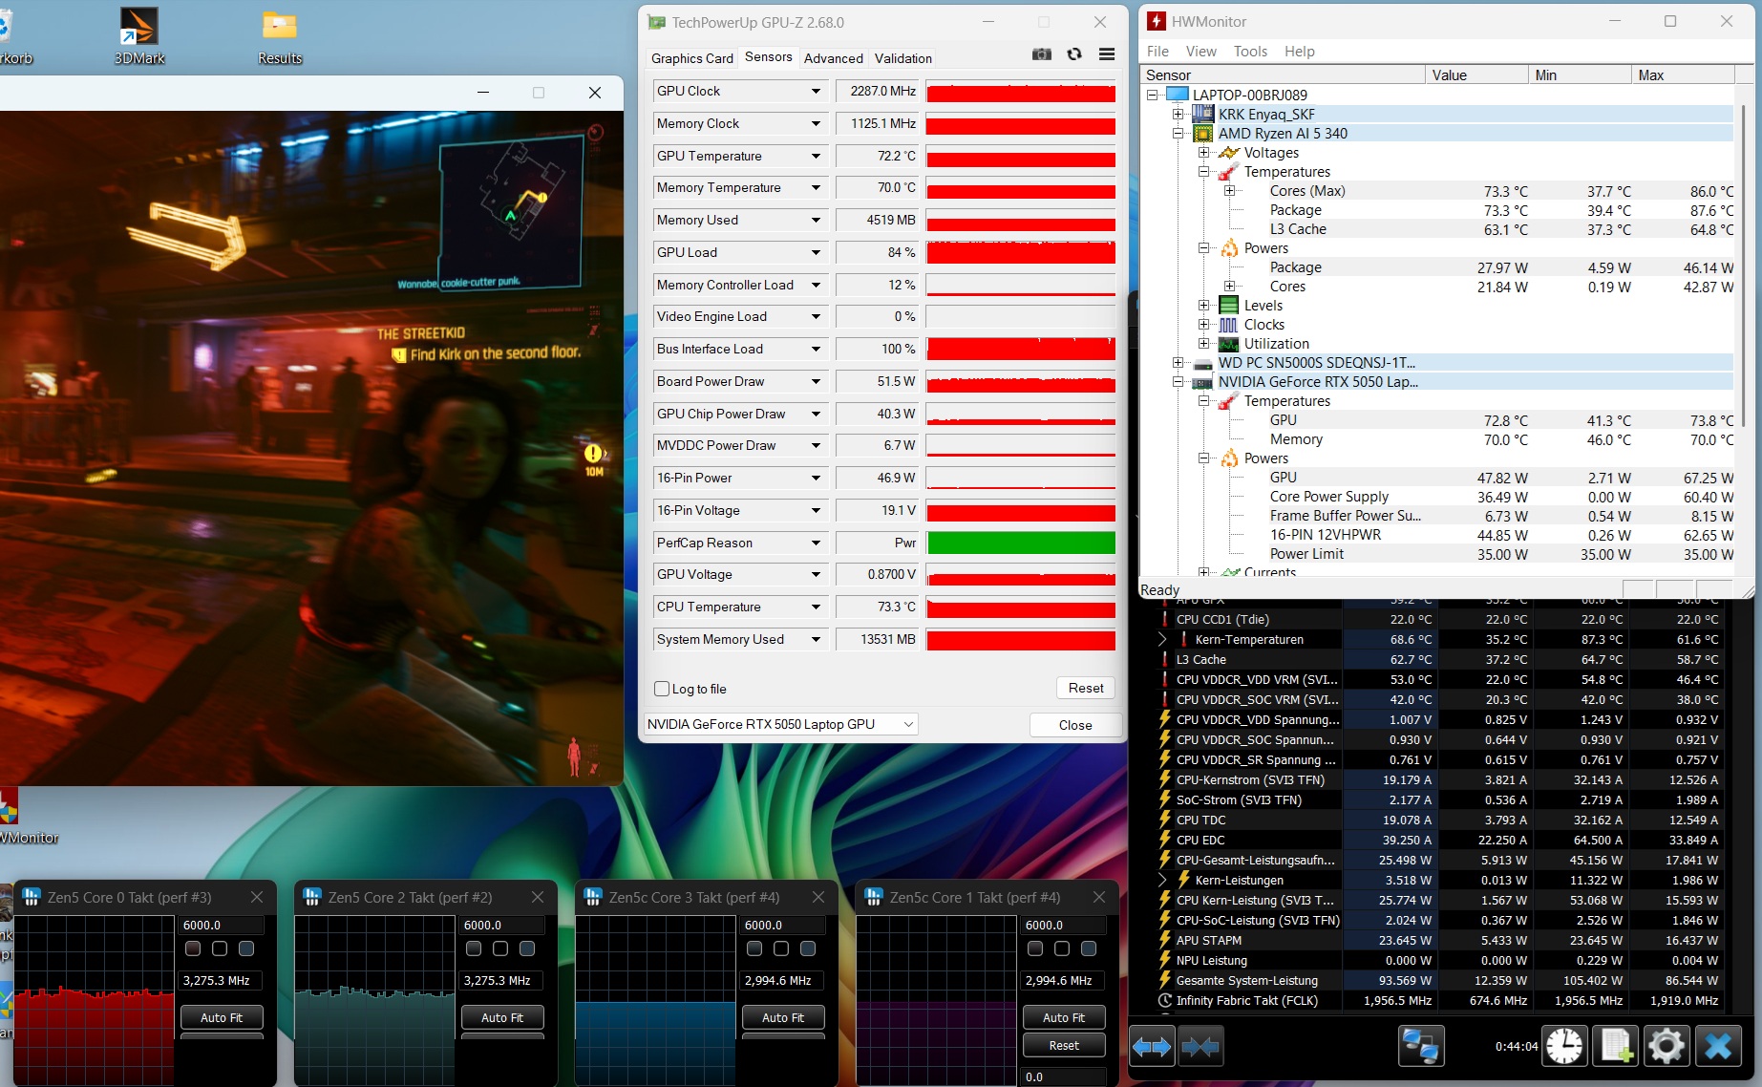Click the HWiNFO log file sheet icon

click(1616, 1047)
